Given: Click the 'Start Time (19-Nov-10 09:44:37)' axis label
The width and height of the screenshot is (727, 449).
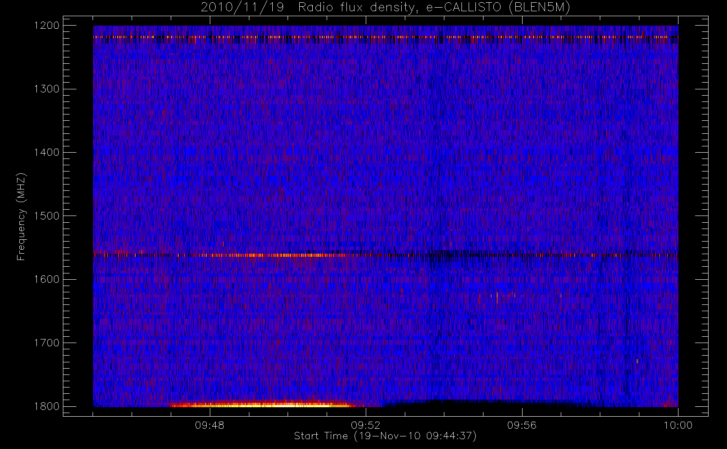Looking at the screenshot, I should [x=385, y=436].
